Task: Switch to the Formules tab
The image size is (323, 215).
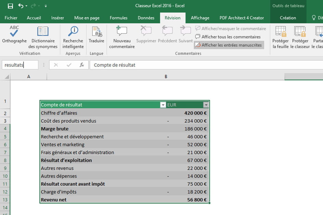Action: click(x=119, y=18)
